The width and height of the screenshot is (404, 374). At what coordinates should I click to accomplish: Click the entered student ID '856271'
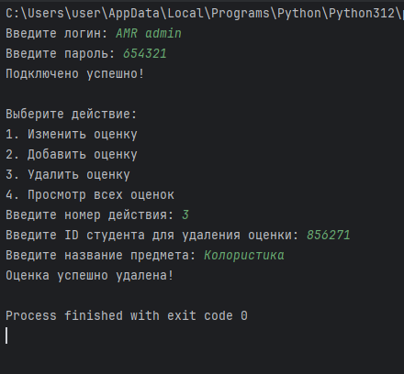coord(329,235)
